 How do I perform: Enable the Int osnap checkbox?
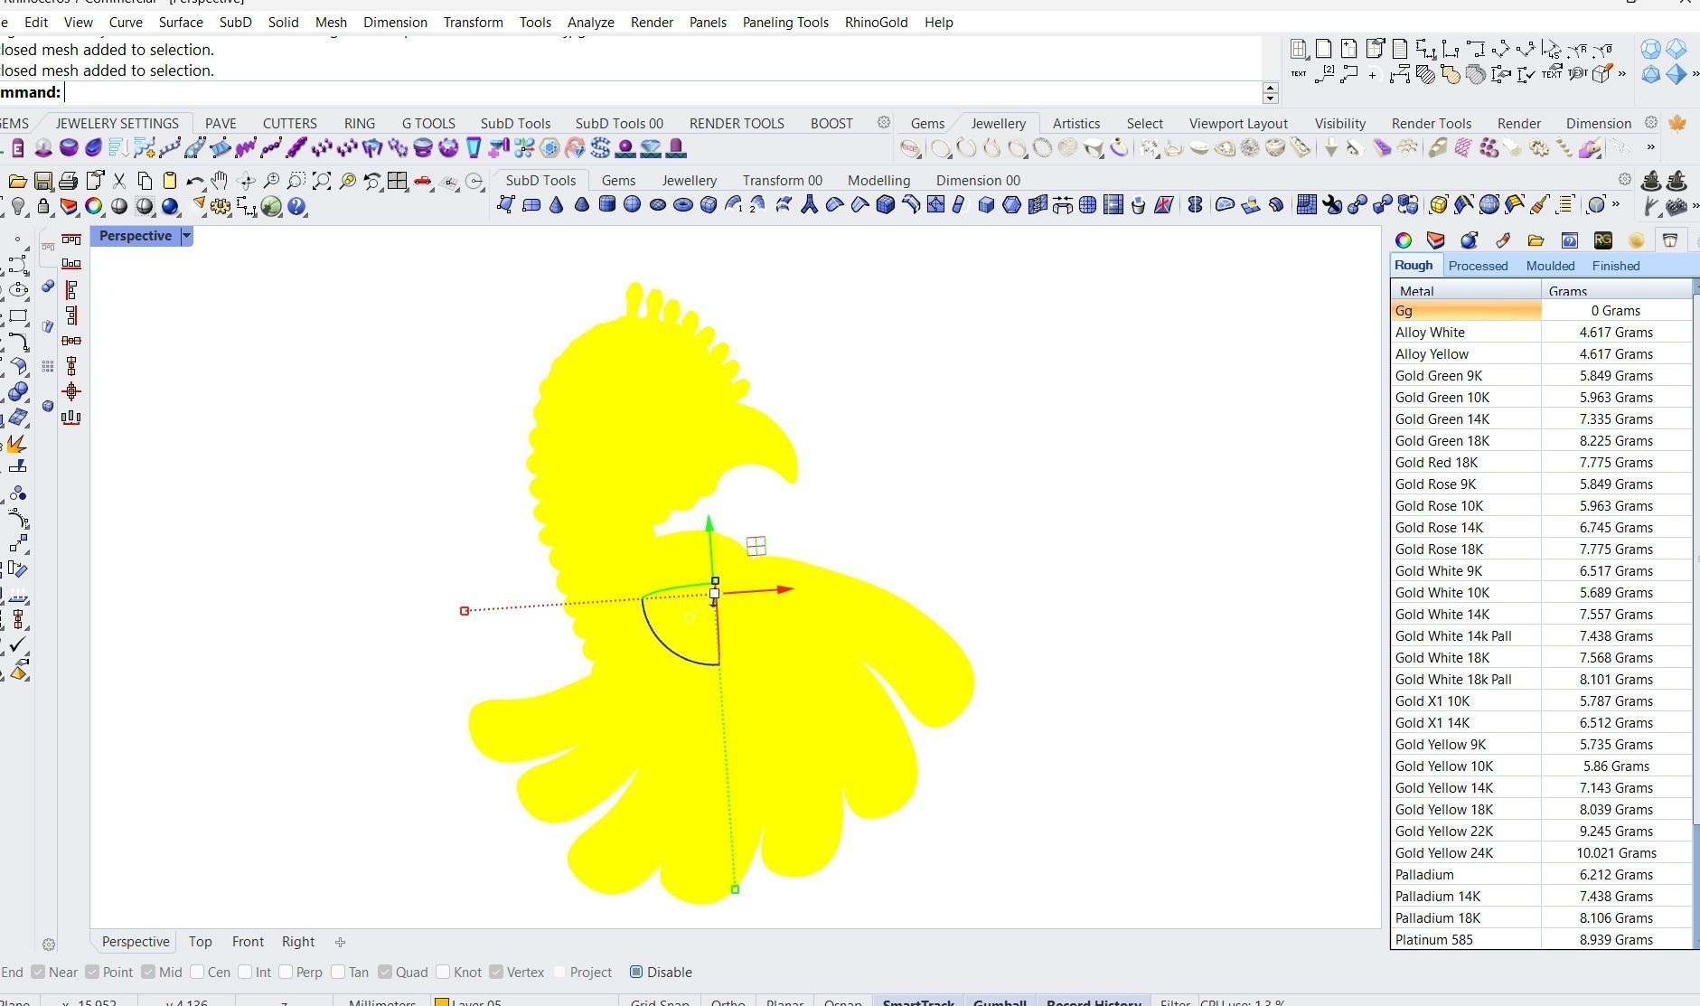(245, 972)
